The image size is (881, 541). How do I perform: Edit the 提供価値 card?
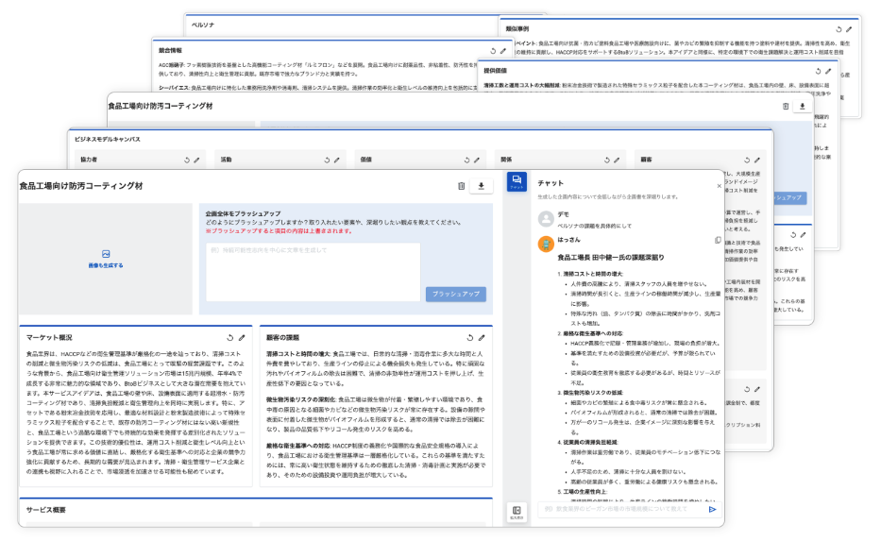pos(827,72)
